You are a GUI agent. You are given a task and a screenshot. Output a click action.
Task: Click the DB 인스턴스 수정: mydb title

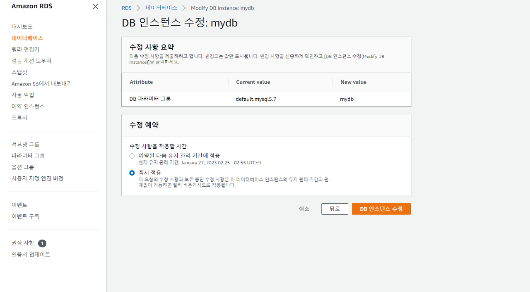180,23
